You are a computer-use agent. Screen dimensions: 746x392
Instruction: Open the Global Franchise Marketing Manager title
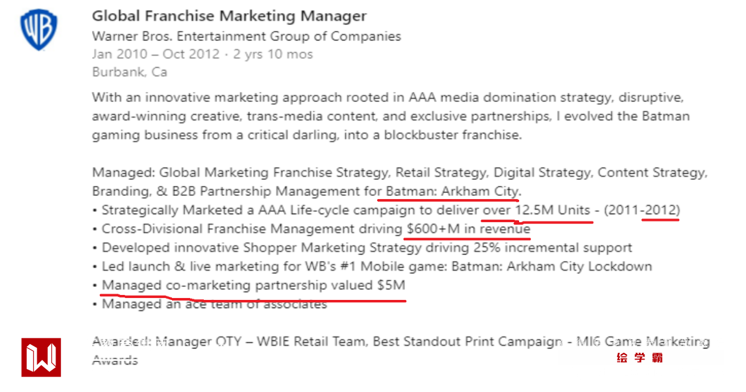229,16
